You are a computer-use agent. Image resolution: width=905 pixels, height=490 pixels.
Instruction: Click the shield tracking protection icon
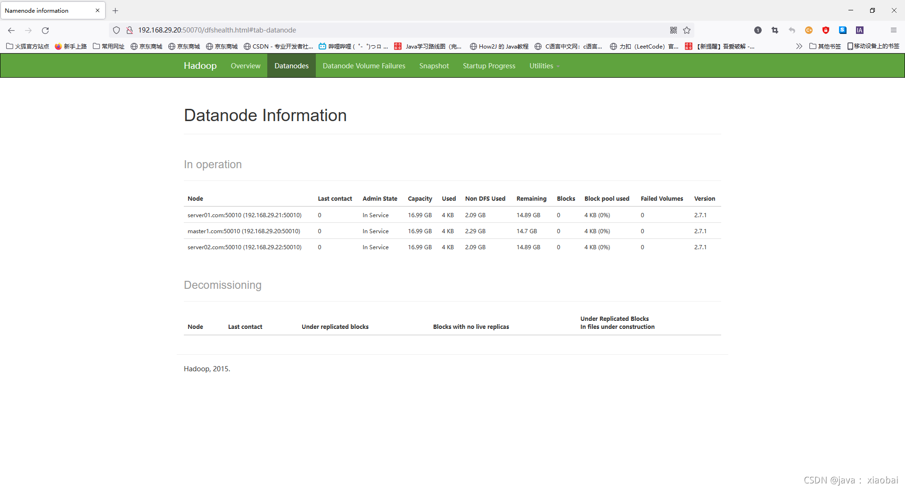point(116,30)
